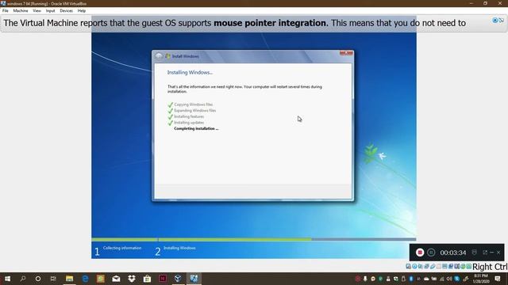Screen dimensions: 508x285
Task: Open Task View on the taskbar
Action: point(53,279)
